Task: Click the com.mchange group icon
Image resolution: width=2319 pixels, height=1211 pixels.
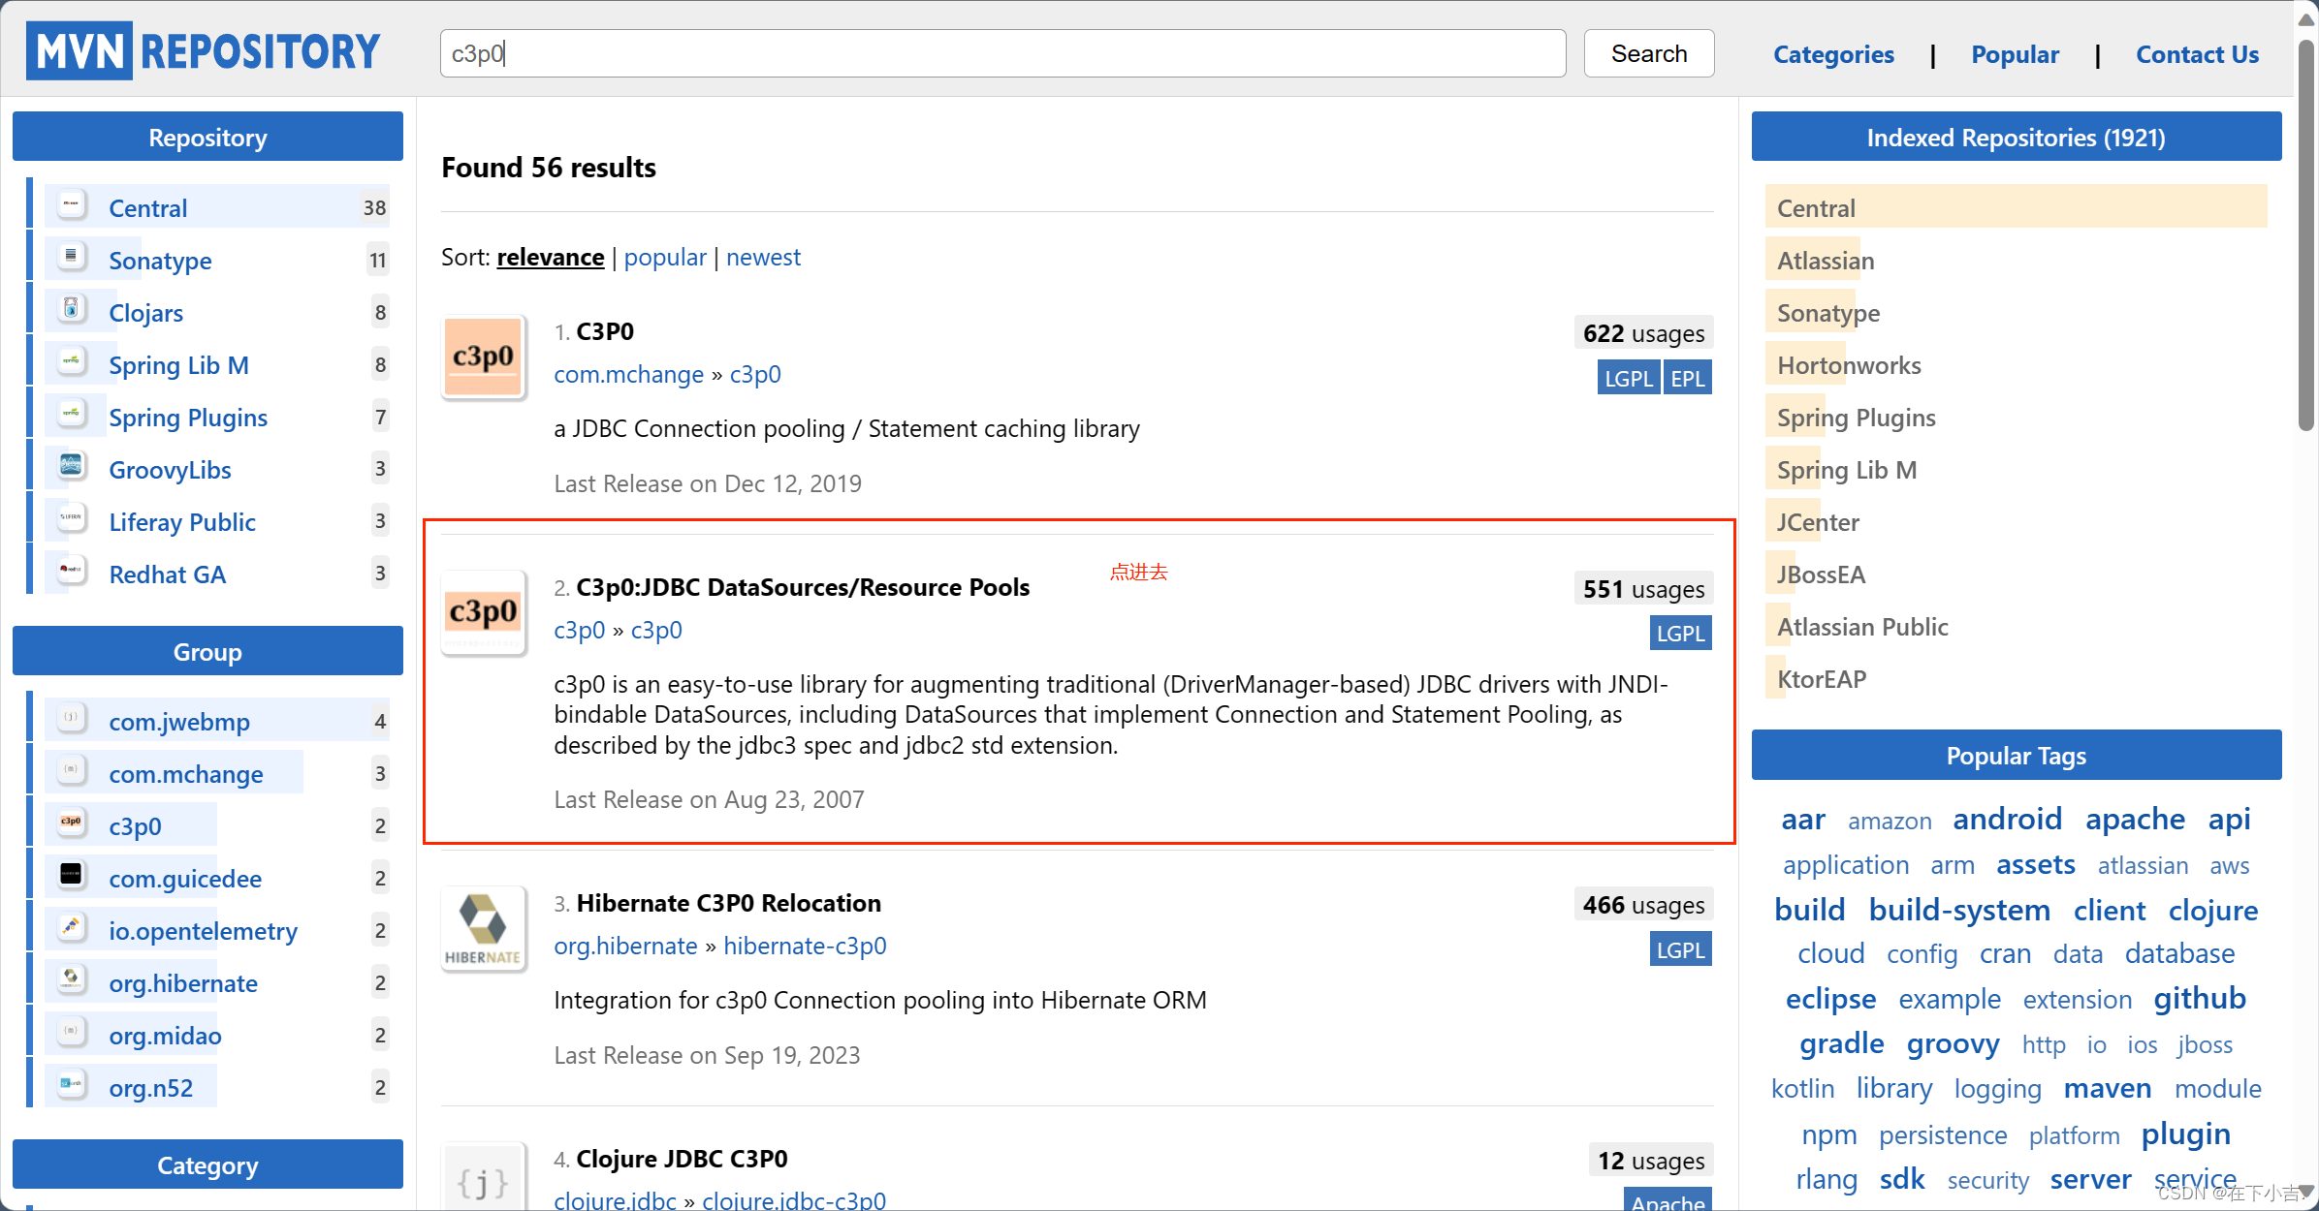Action: pyautogui.click(x=72, y=772)
